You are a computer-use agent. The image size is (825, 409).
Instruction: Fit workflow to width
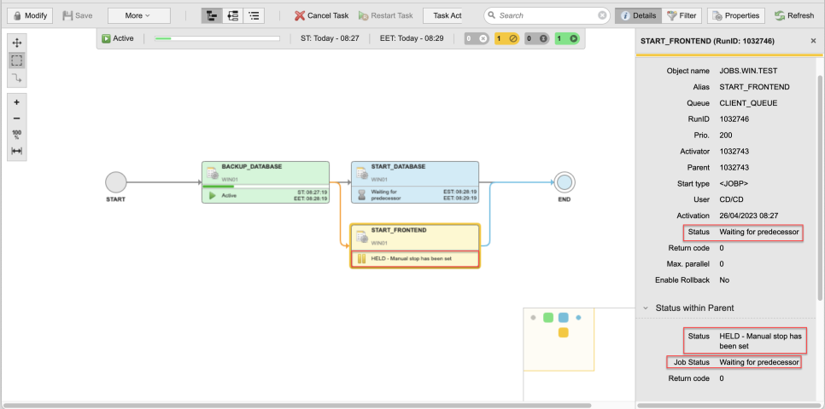click(x=17, y=151)
